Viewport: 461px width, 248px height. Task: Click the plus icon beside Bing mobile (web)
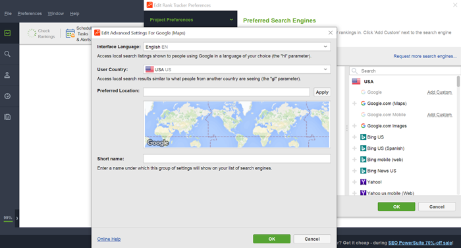coord(354,160)
